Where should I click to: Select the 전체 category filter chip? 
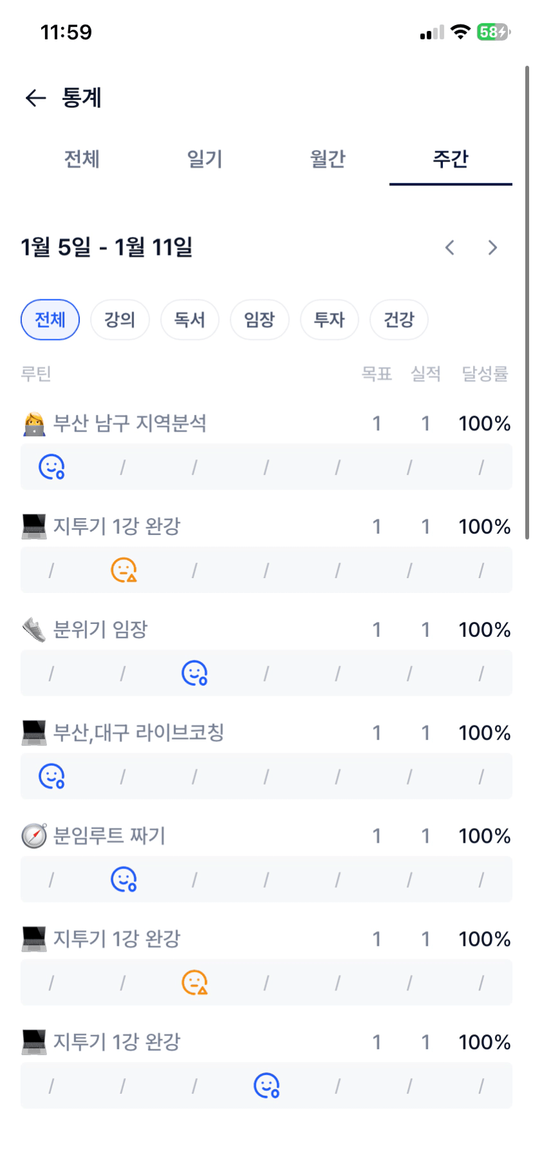click(50, 319)
